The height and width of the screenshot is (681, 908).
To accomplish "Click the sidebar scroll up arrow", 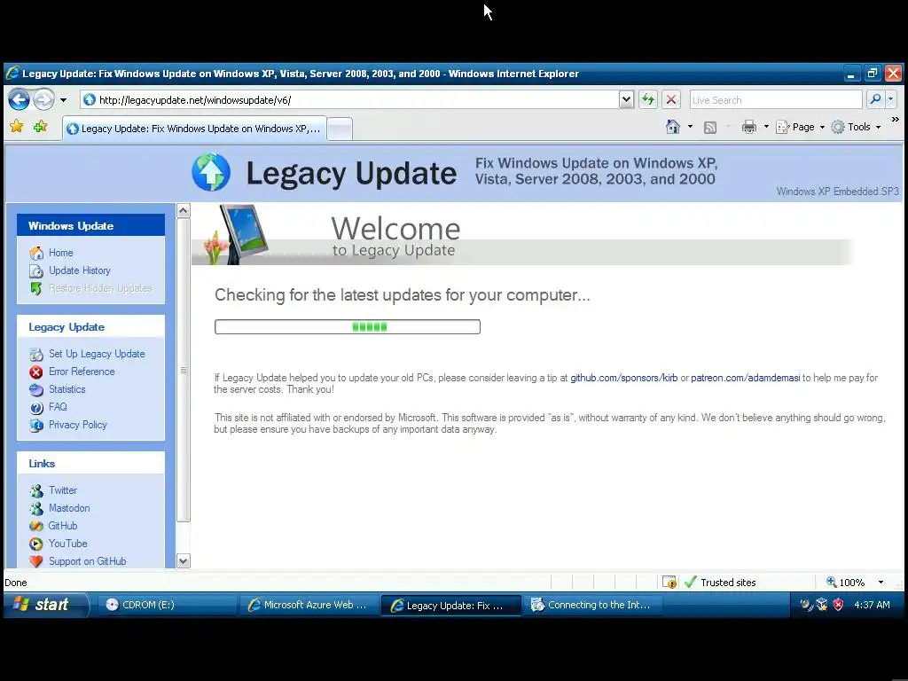I will pos(183,211).
